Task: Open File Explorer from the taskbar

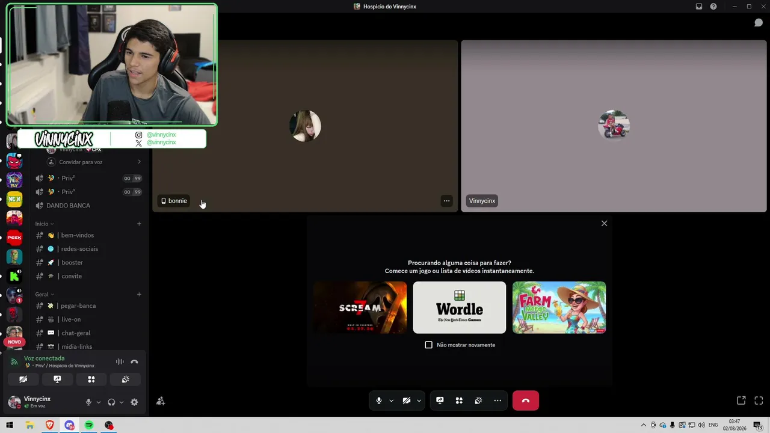Action: tap(29, 425)
